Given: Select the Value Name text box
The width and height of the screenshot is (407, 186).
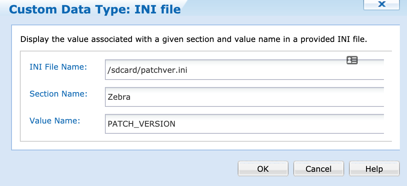Looking at the screenshot, I should pos(244,124).
